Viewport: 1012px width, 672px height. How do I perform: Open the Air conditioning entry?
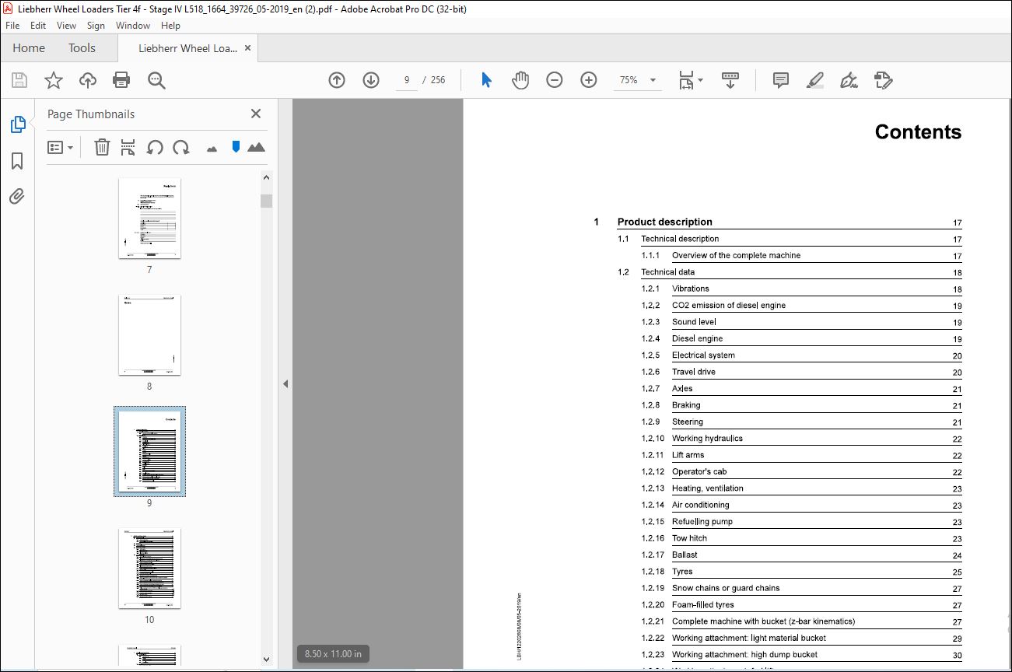point(701,505)
